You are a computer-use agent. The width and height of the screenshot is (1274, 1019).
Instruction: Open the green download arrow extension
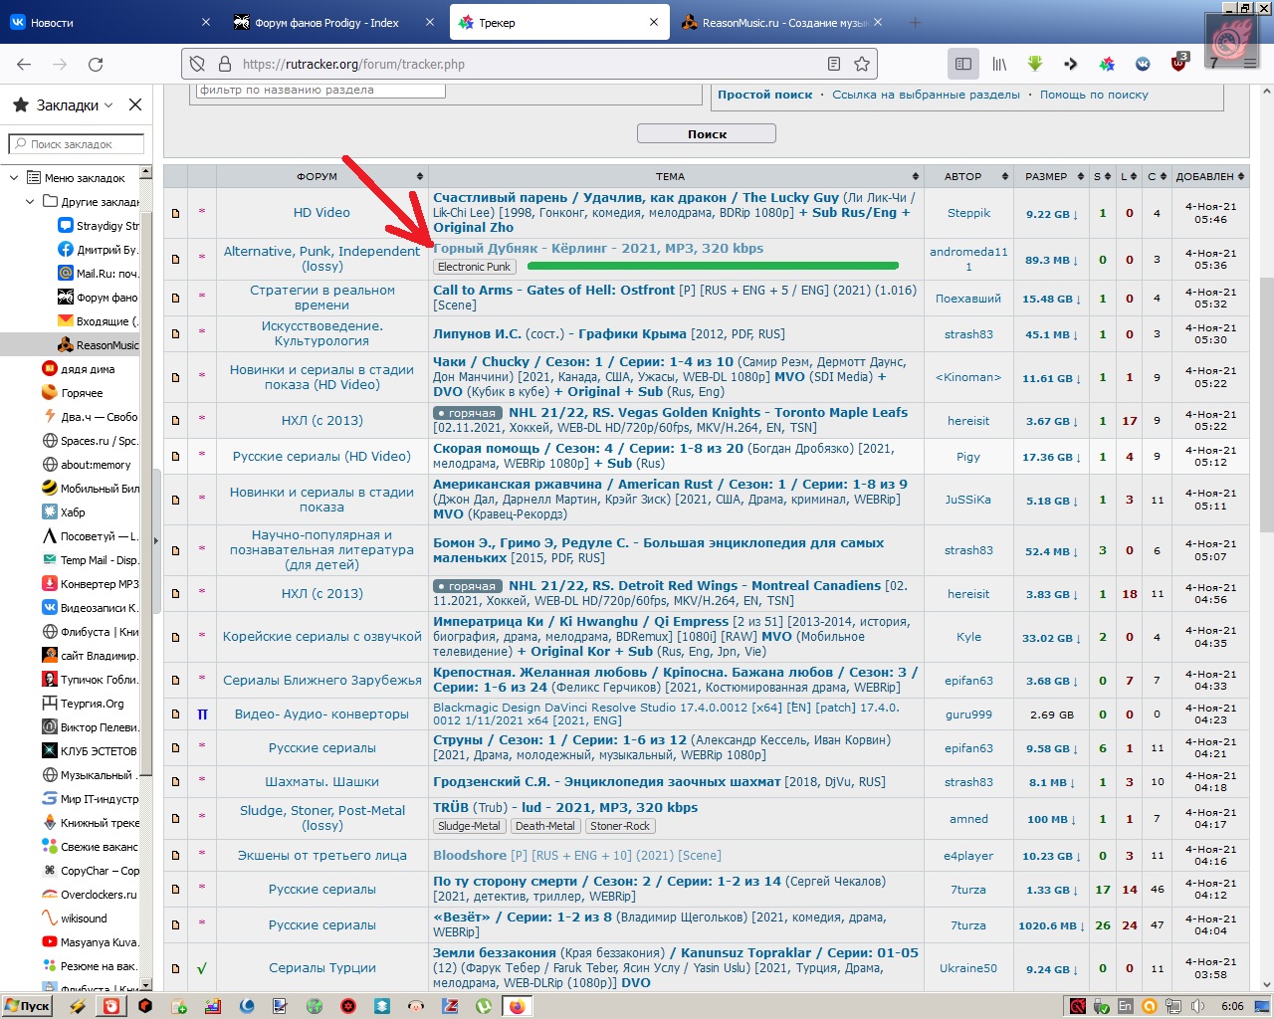[x=1035, y=64]
